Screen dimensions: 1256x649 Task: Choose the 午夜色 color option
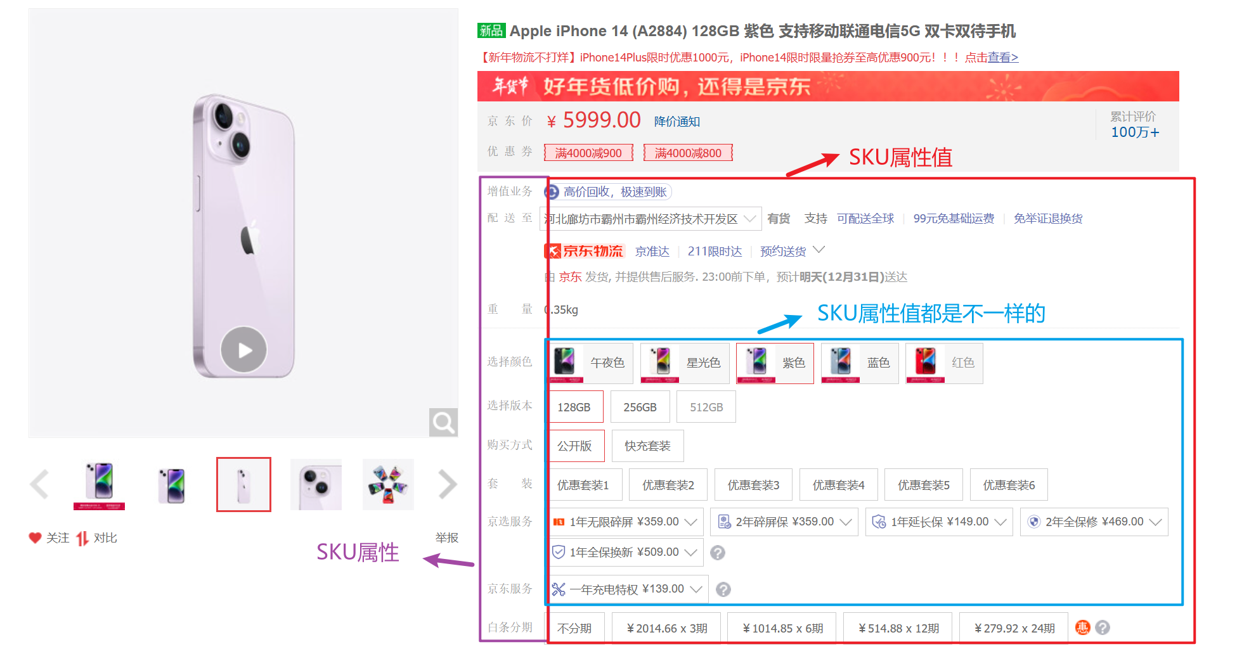[x=591, y=363]
